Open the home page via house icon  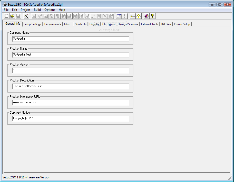click(x=139, y=16)
